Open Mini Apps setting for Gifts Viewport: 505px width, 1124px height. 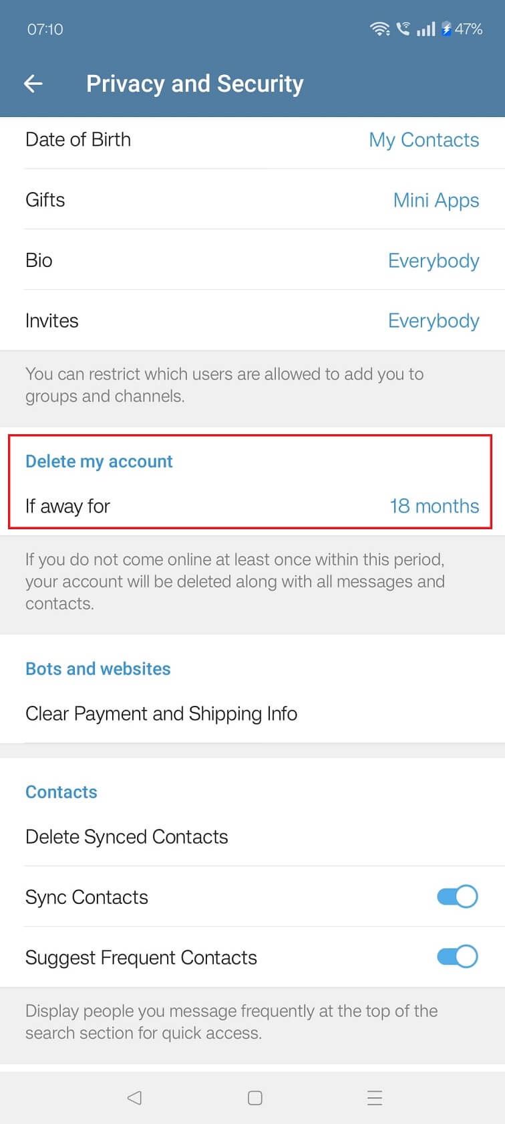436,200
